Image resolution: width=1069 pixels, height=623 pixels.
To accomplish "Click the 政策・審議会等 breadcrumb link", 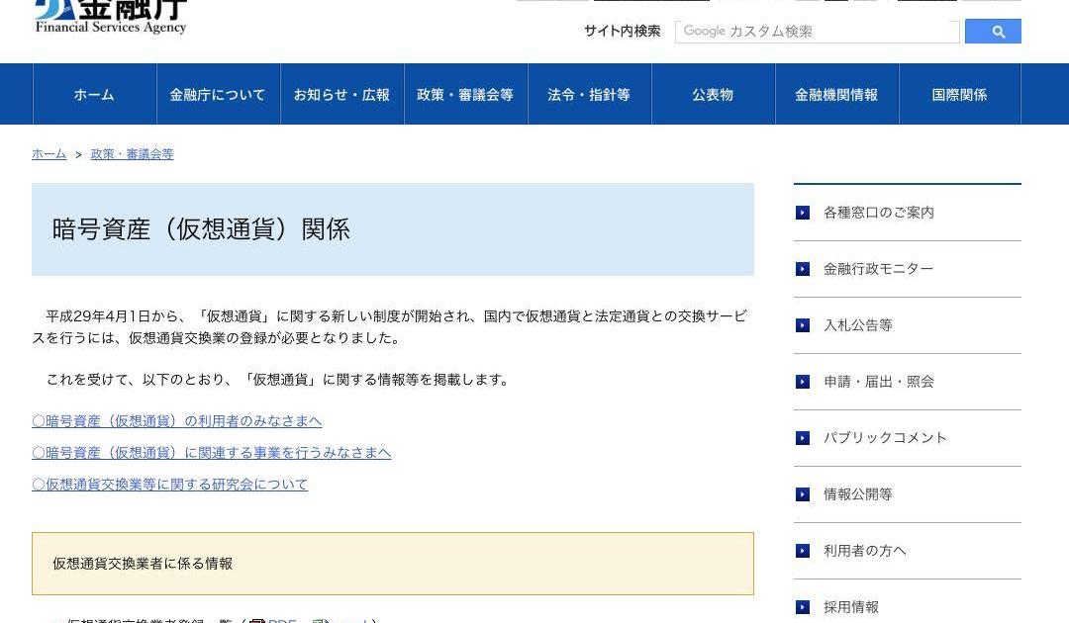I will click(132, 154).
